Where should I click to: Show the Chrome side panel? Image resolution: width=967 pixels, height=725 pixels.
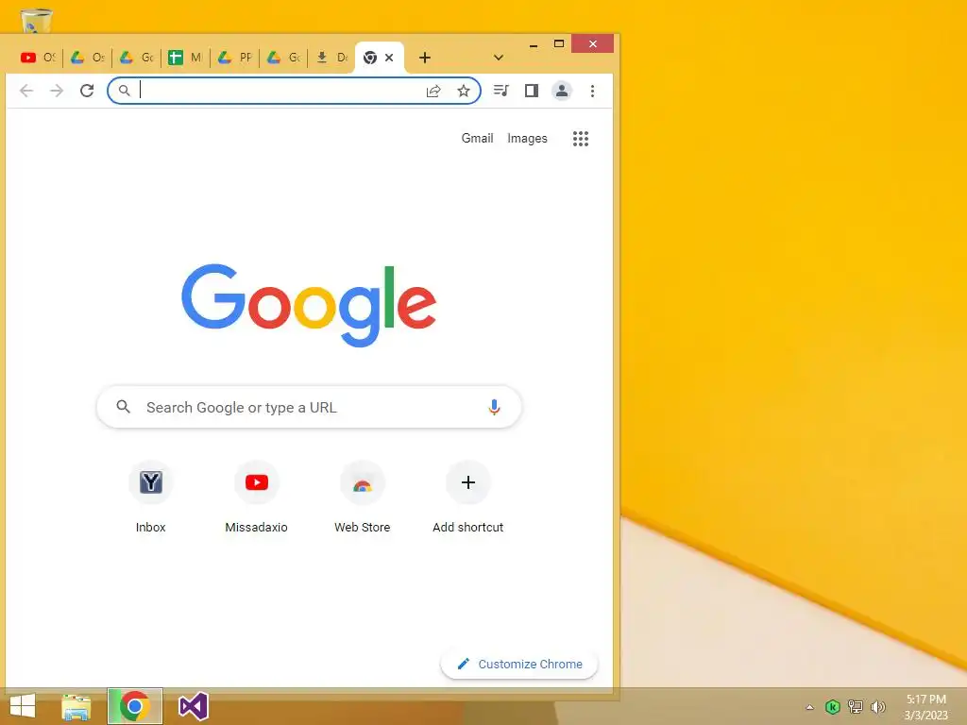pos(532,92)
